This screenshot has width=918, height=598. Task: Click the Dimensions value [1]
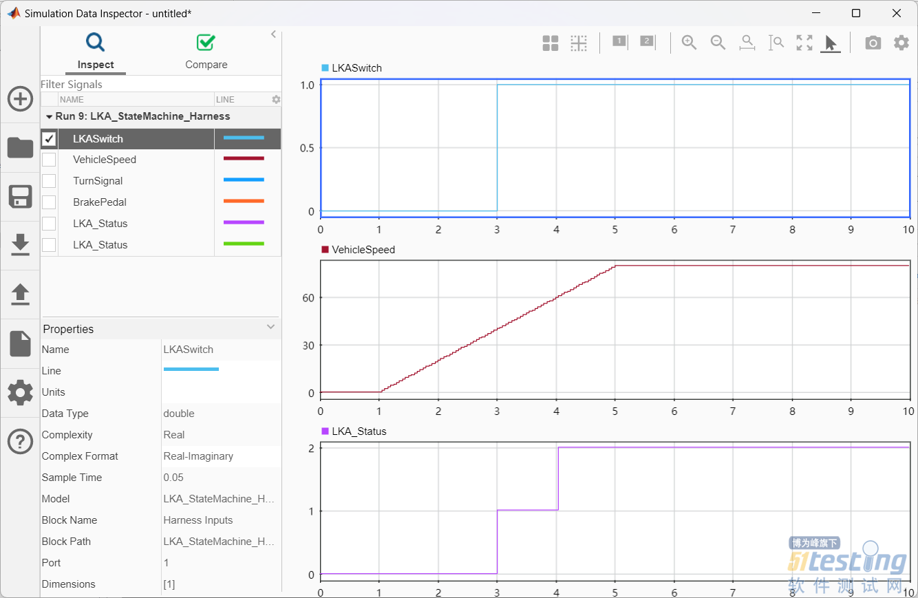point(169,584)
